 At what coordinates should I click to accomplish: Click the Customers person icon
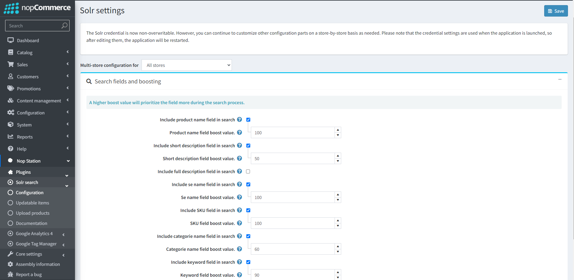click(11, 76)
